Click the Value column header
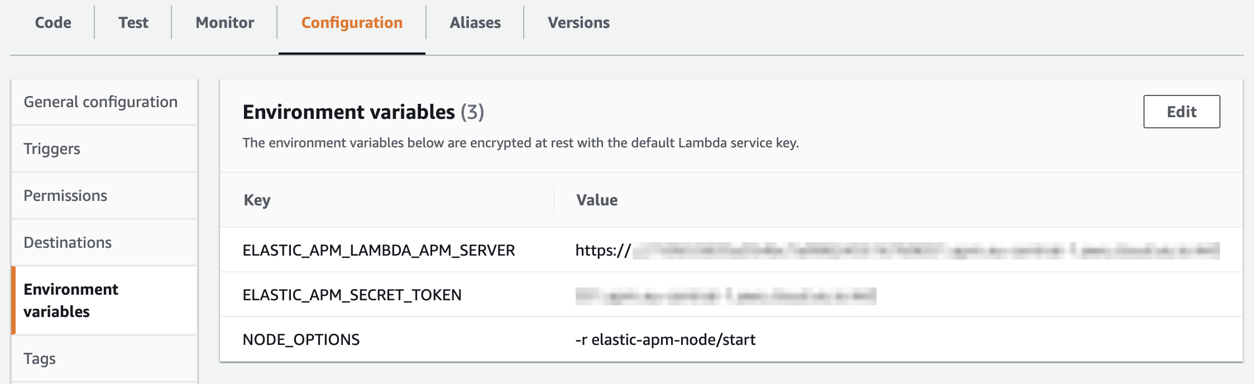Viewport: 1254px width, 384px height. (x=596, y=200)
